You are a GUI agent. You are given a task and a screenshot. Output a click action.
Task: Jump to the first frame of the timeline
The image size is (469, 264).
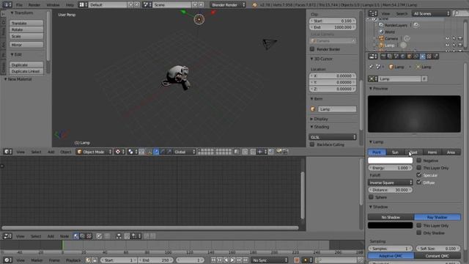213,260
